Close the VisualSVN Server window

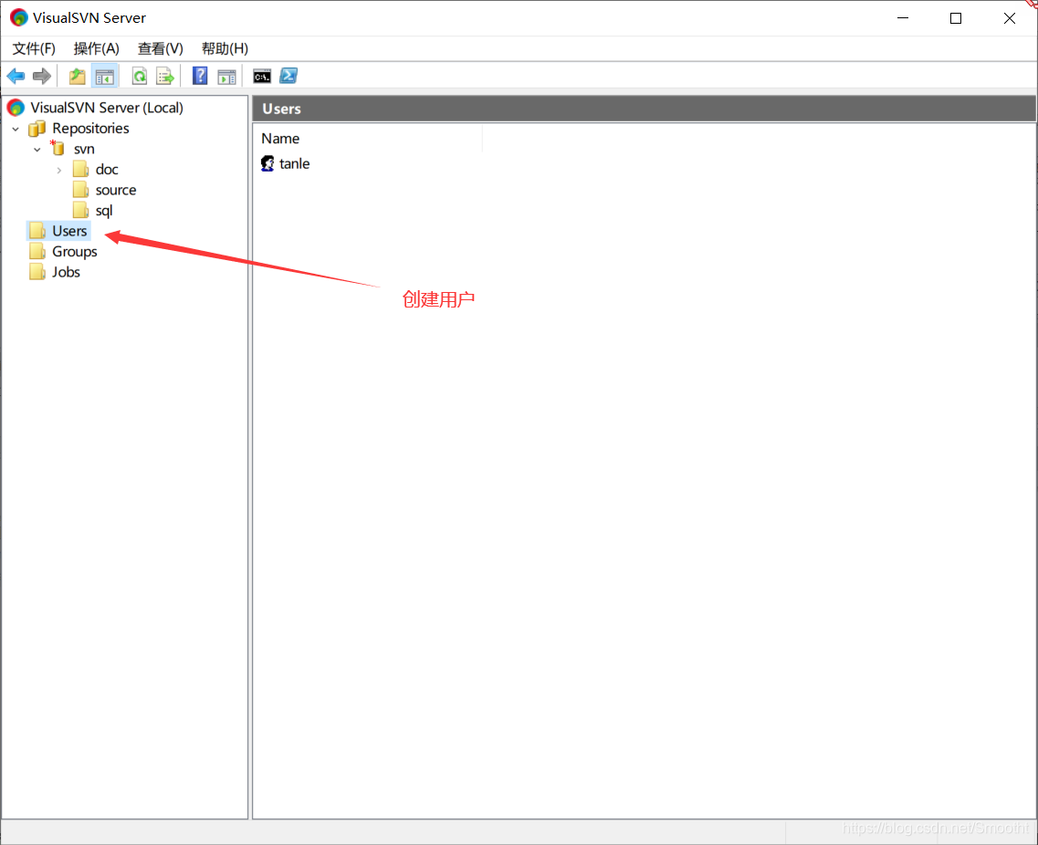coord(1010,18)
